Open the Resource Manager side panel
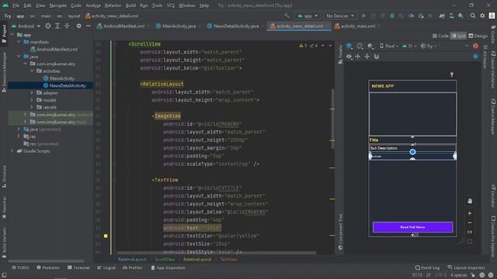This screenshot has width=497, height=279. pyautogui.click(x=4, y=72)
